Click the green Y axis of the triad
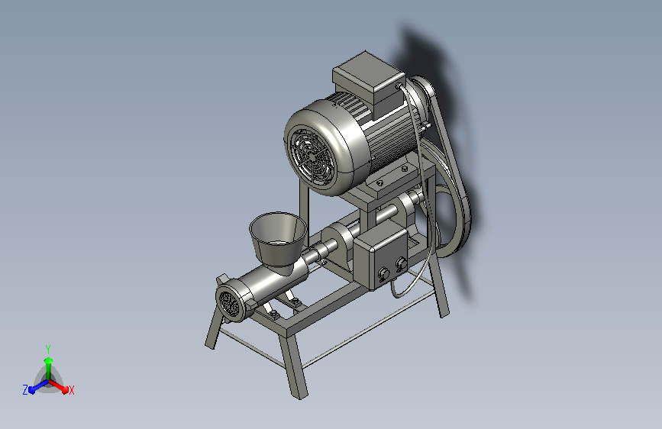This screenshot has width=662, height=429. coord(49,368)
